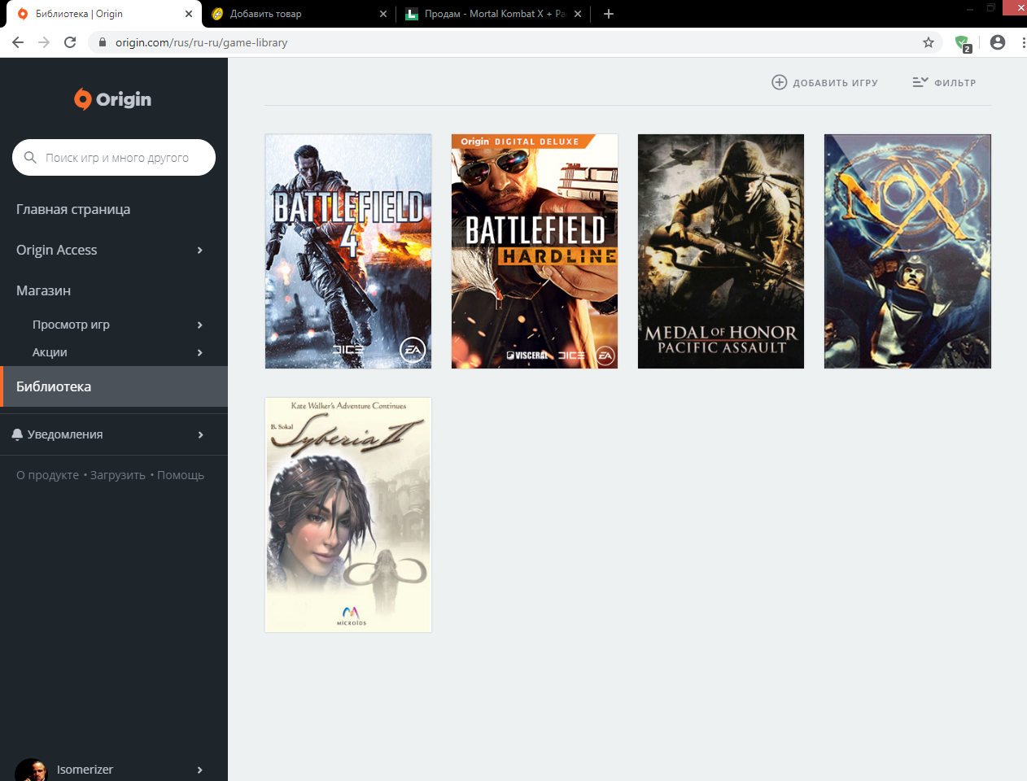Click ФИЛЬТР button

click(x=944, y=82)
